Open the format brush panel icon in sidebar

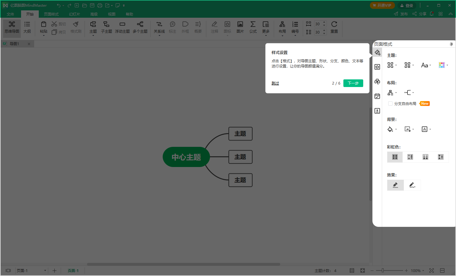[377, 53]
